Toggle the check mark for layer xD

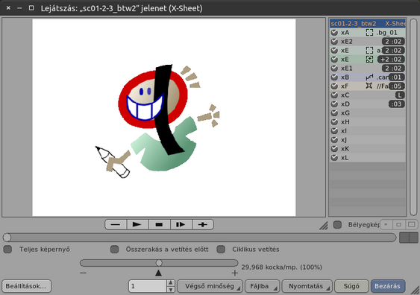334,104
